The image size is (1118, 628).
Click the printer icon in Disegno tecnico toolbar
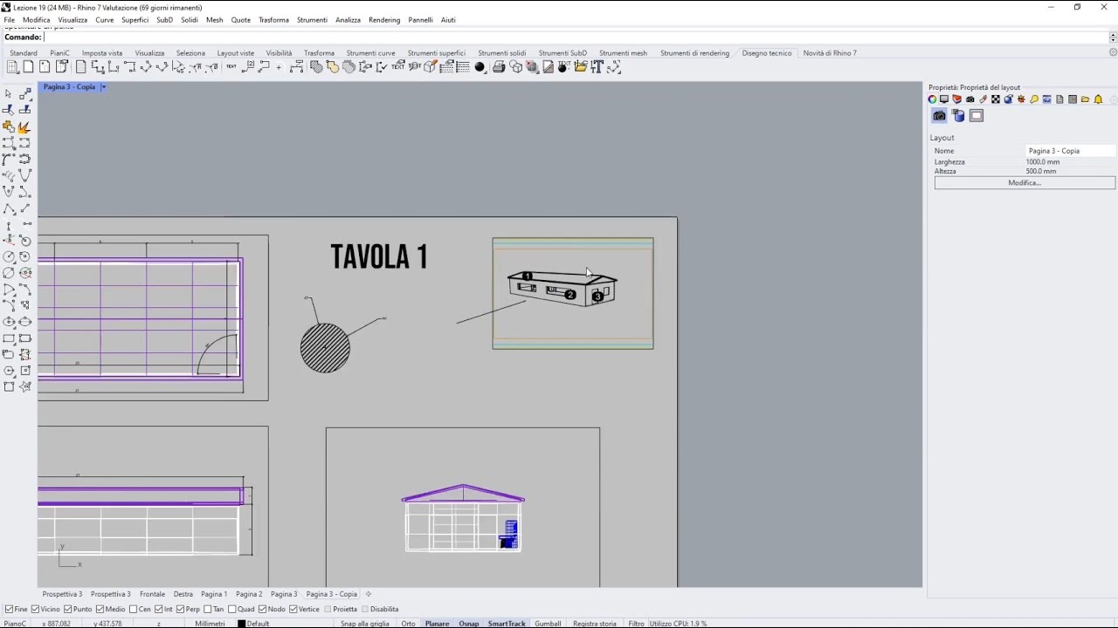(499, 67)
